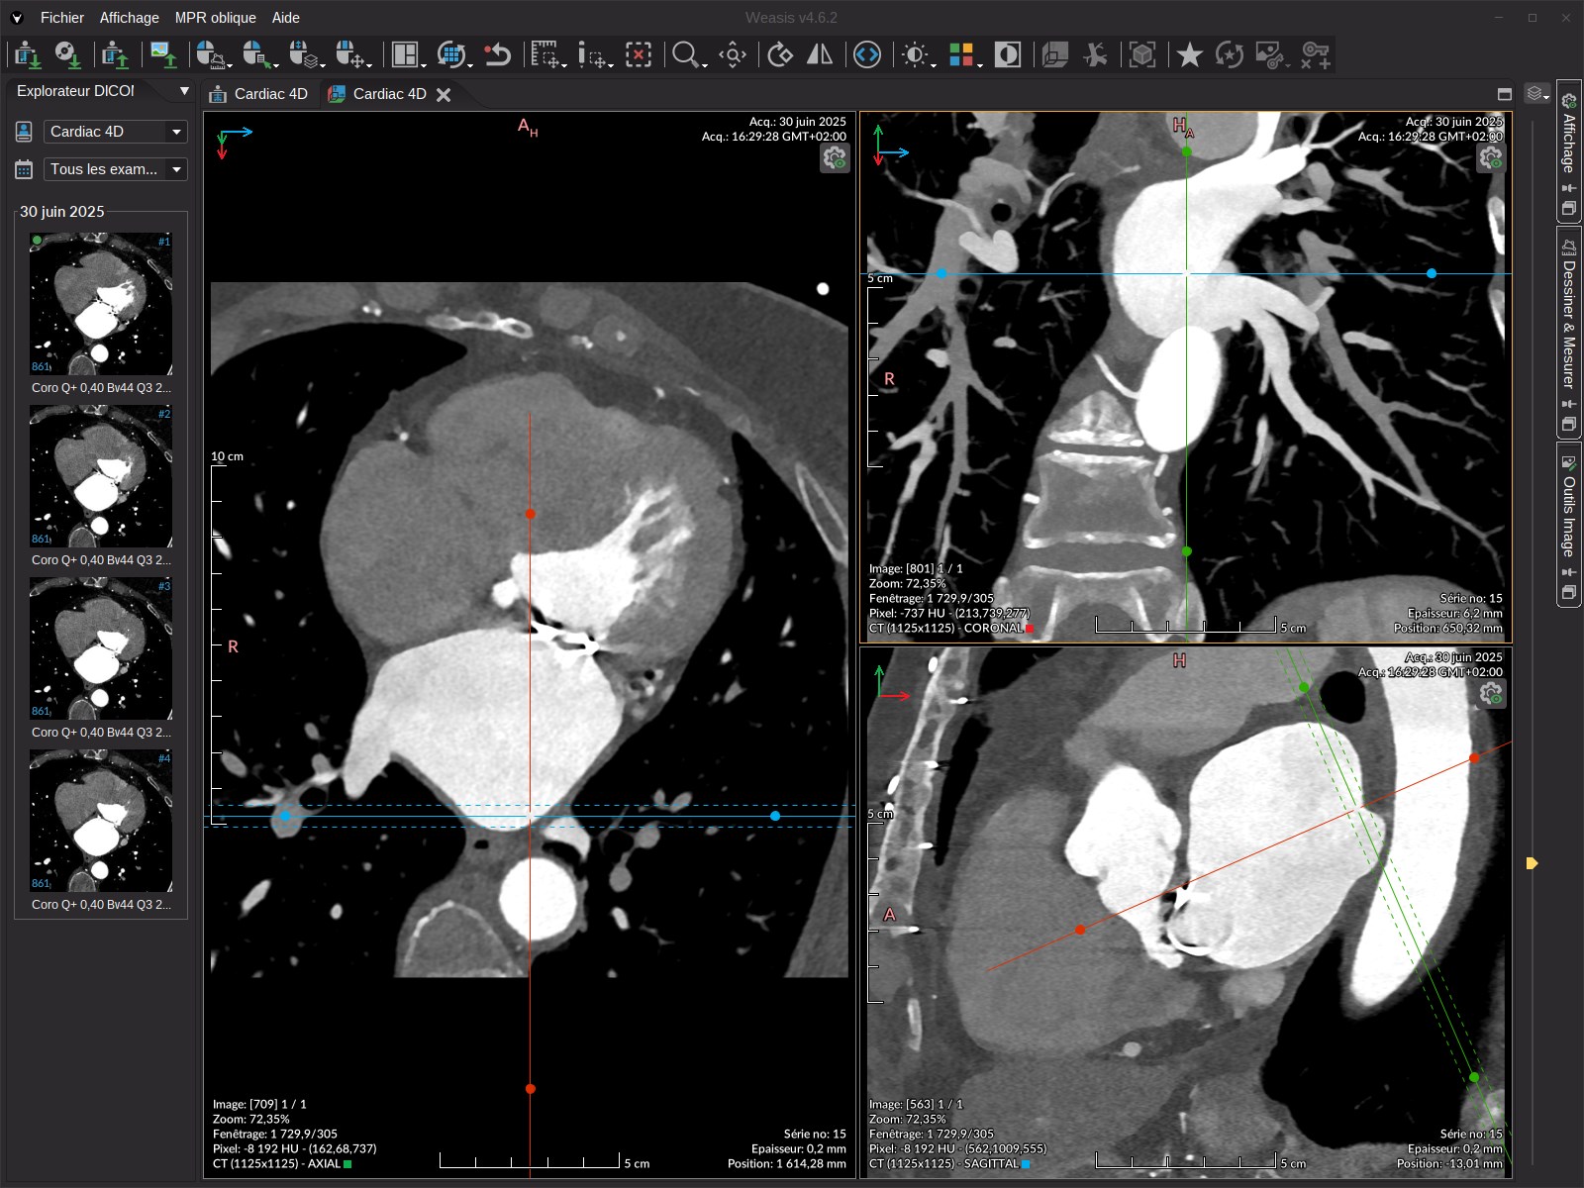Open the Cardiac 4D study dropdown
This screenshot has height=1188, width=1584.
(175, 131)
